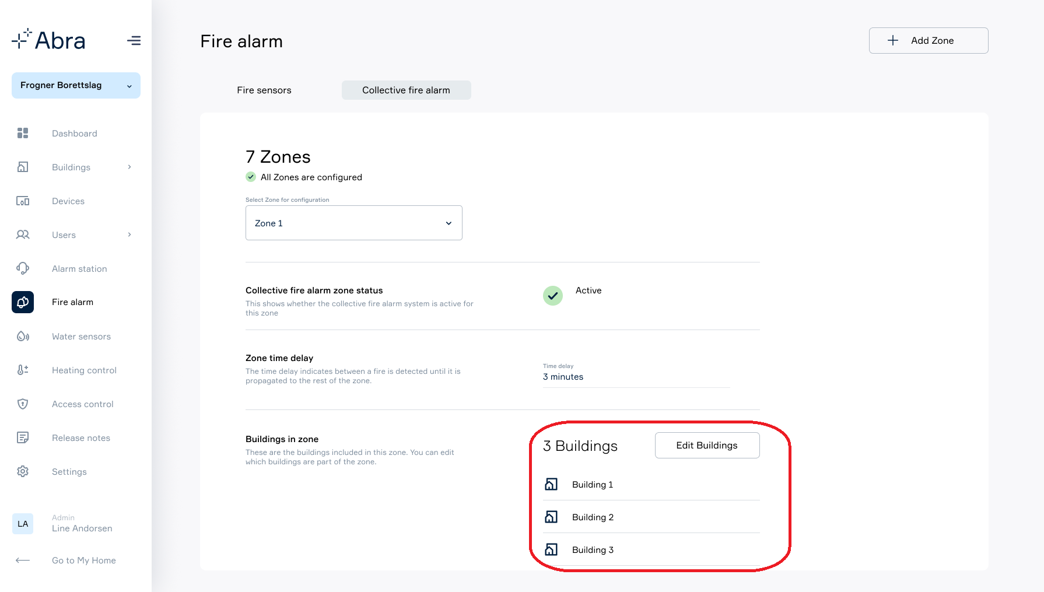Open Dashboard via its grid icon
Viewport: 1044px width, 592px height.
23,133
